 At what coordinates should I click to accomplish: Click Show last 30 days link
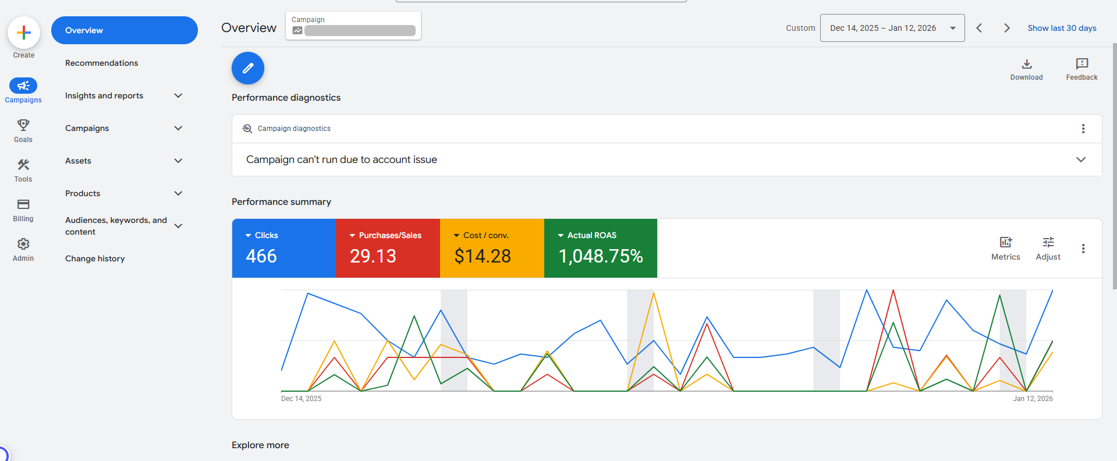click(1062, 28)
